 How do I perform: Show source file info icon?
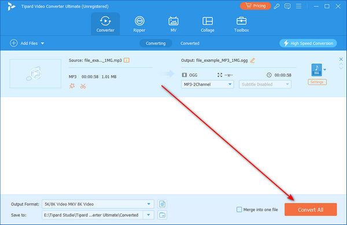127,60
